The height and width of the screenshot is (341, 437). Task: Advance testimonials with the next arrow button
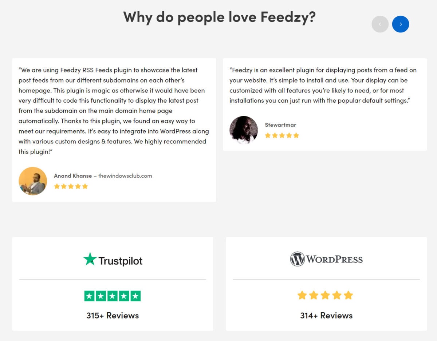[401, 24]
